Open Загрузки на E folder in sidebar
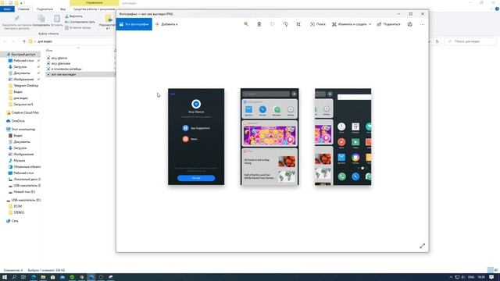The image size is (500, 281). [23, 104]
